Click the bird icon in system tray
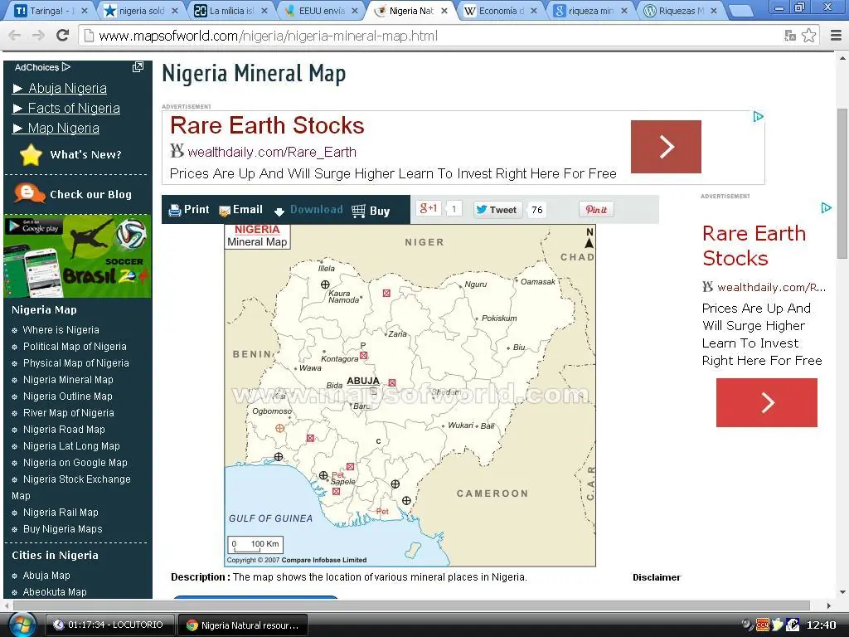849x637 pixels. click(x=778, y=625)
